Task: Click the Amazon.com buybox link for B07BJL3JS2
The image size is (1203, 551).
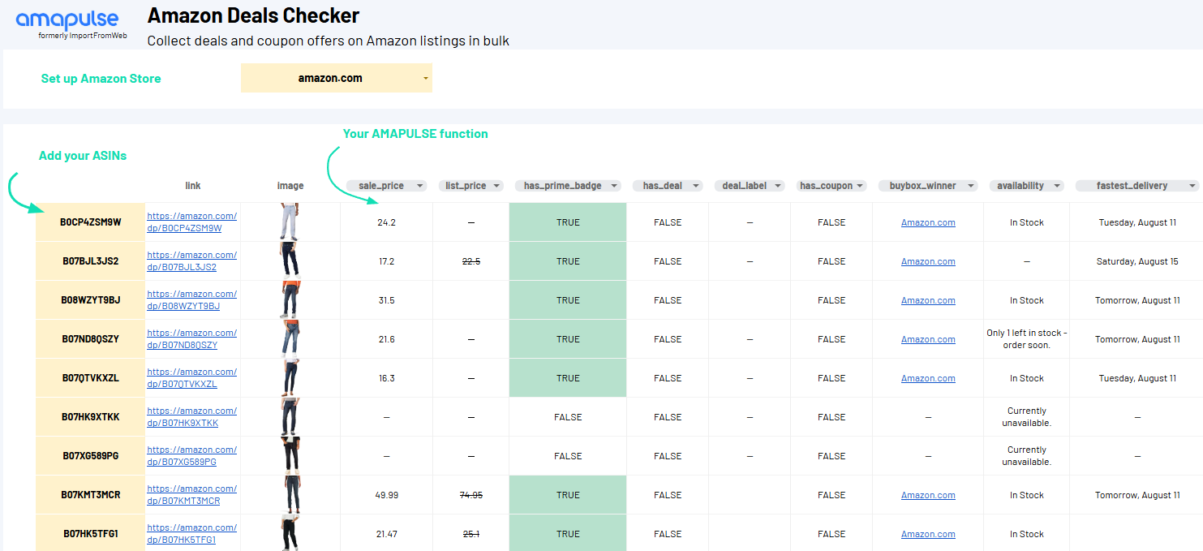Action: point(928,261)
